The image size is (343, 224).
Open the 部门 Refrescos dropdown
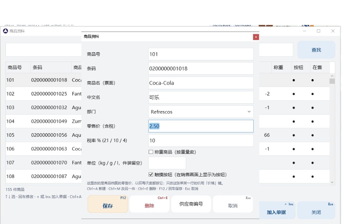(201, 112)
